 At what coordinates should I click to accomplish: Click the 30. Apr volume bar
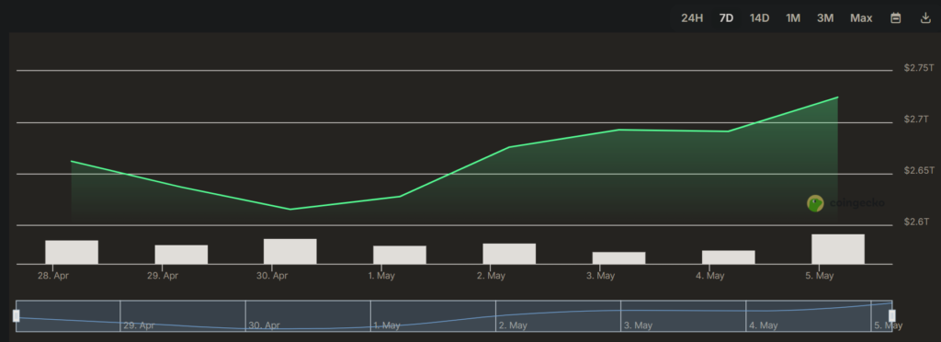point(289,251)
